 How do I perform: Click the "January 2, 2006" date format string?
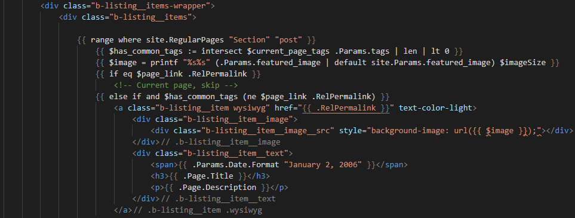(323, 165)
